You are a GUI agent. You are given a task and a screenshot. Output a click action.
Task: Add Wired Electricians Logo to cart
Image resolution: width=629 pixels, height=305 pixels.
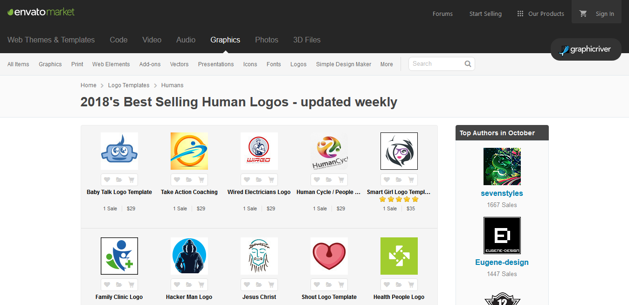(x=271, y=180)
